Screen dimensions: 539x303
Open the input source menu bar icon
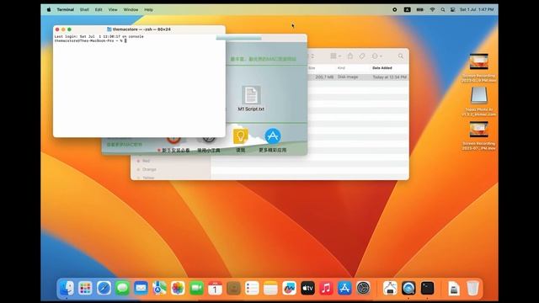pyautogui.click(x=407, y=9)
